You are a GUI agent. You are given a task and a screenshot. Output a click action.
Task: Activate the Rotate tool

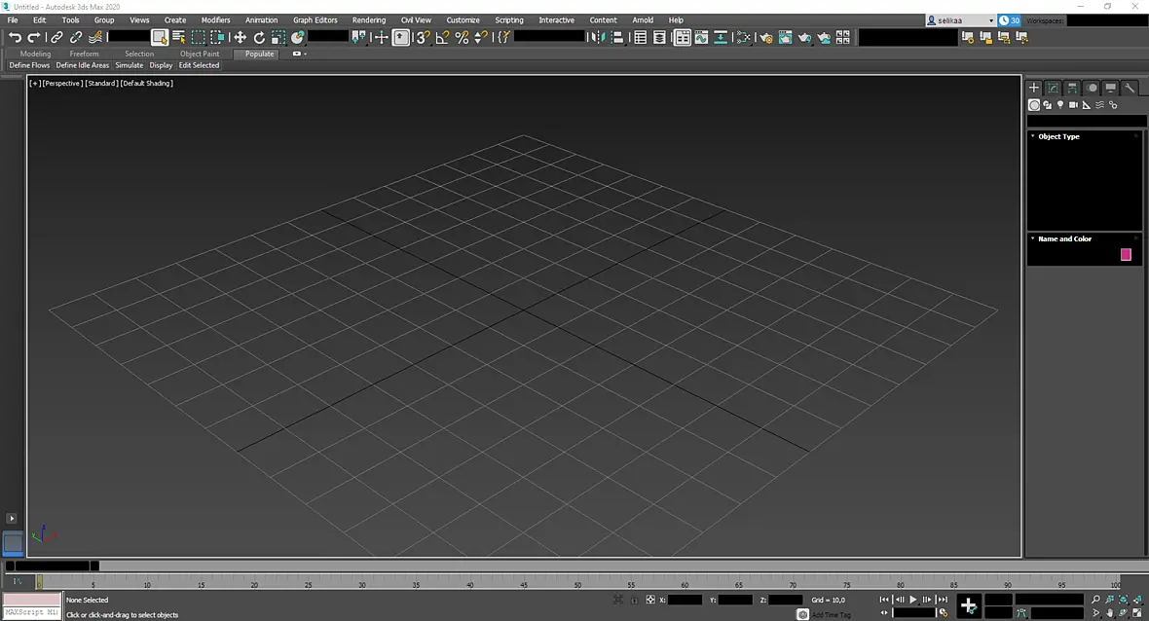(x=259, y=37)
